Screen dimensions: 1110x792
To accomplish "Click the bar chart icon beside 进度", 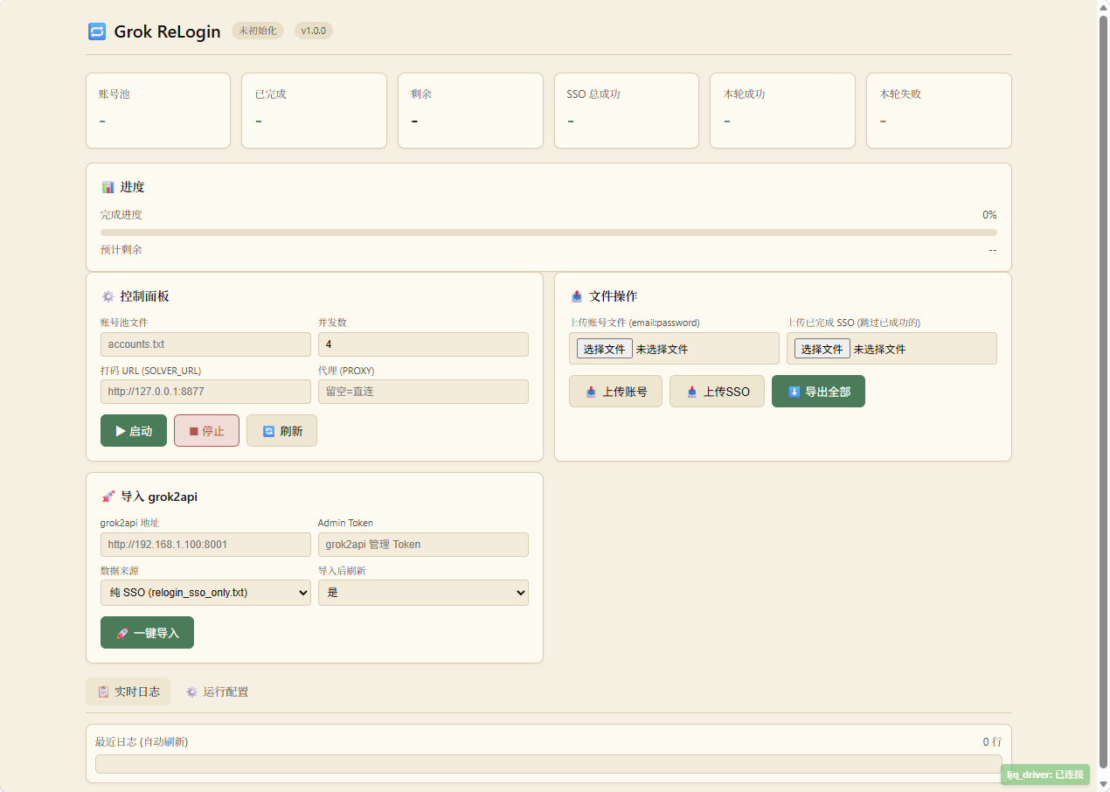I will point(108,187).
